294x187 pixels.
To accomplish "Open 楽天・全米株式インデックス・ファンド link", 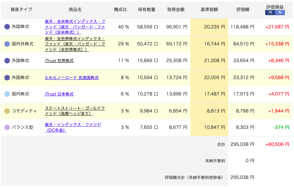I will pyautogui.click(x=75, y=27).
